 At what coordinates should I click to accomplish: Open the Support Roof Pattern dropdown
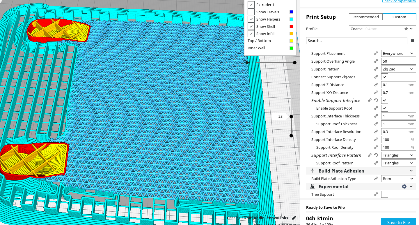coord(398,163)
